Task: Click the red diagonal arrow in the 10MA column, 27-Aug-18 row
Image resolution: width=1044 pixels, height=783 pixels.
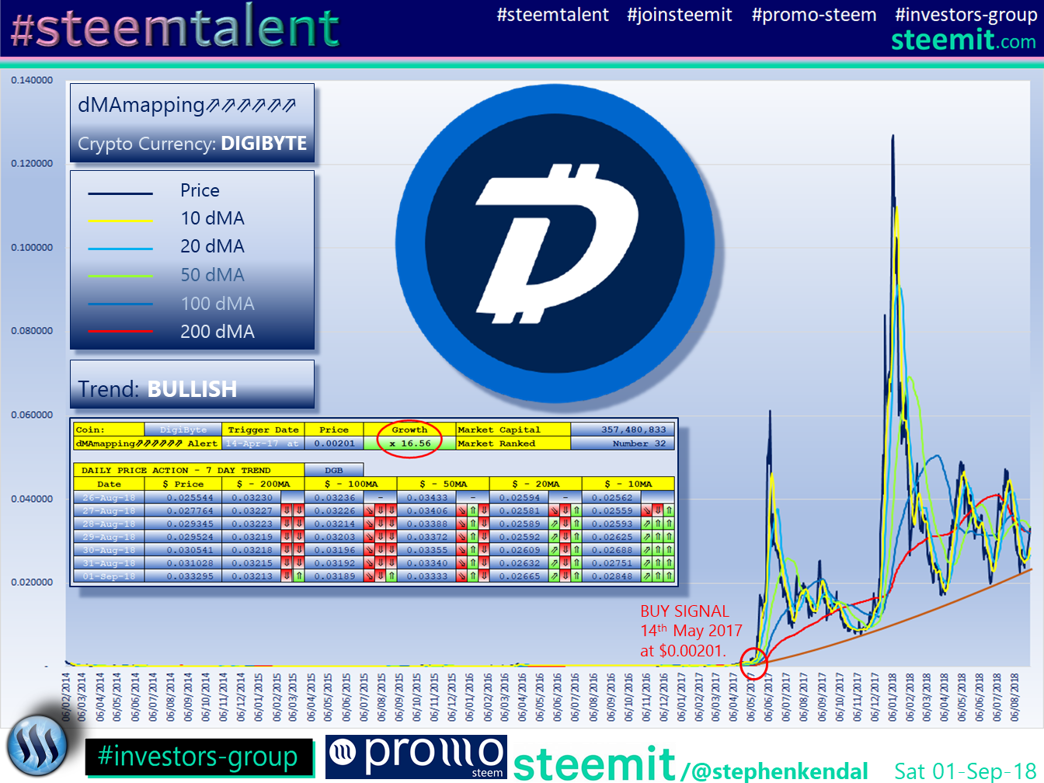Action: tap(646, 510)
